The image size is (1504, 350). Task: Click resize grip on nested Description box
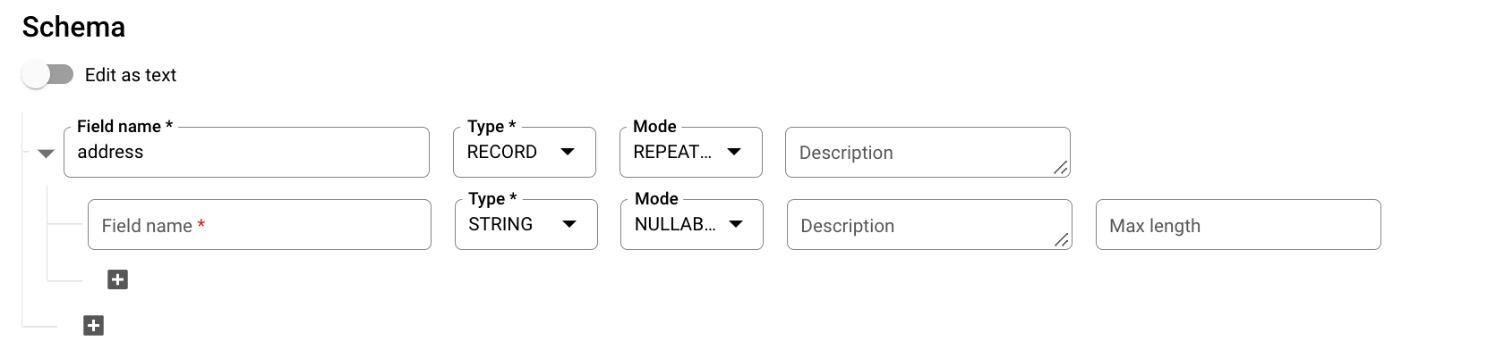coord(1061,239)
